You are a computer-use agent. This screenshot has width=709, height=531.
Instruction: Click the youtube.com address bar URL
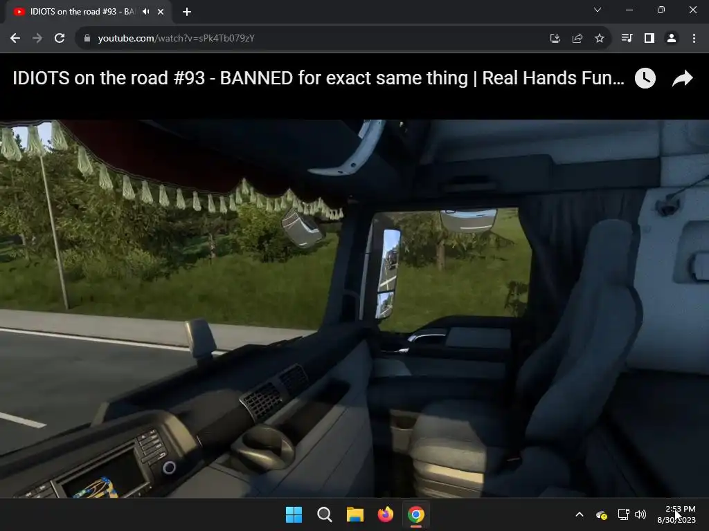point(177,39)
